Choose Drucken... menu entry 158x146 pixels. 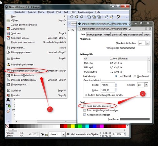[36, 59]
